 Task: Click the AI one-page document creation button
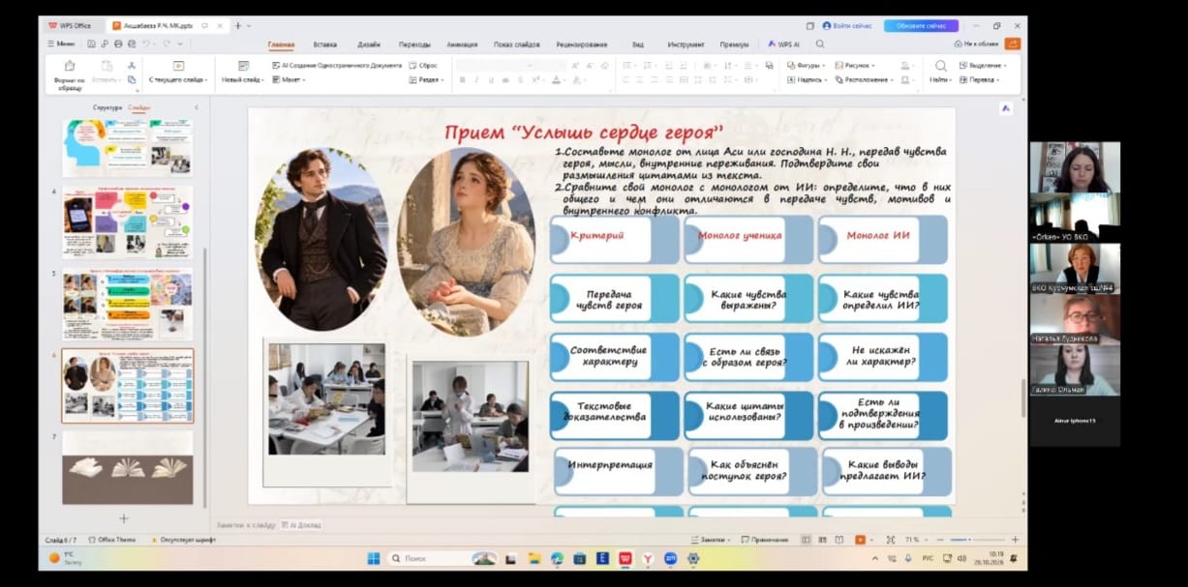[337, 65]
